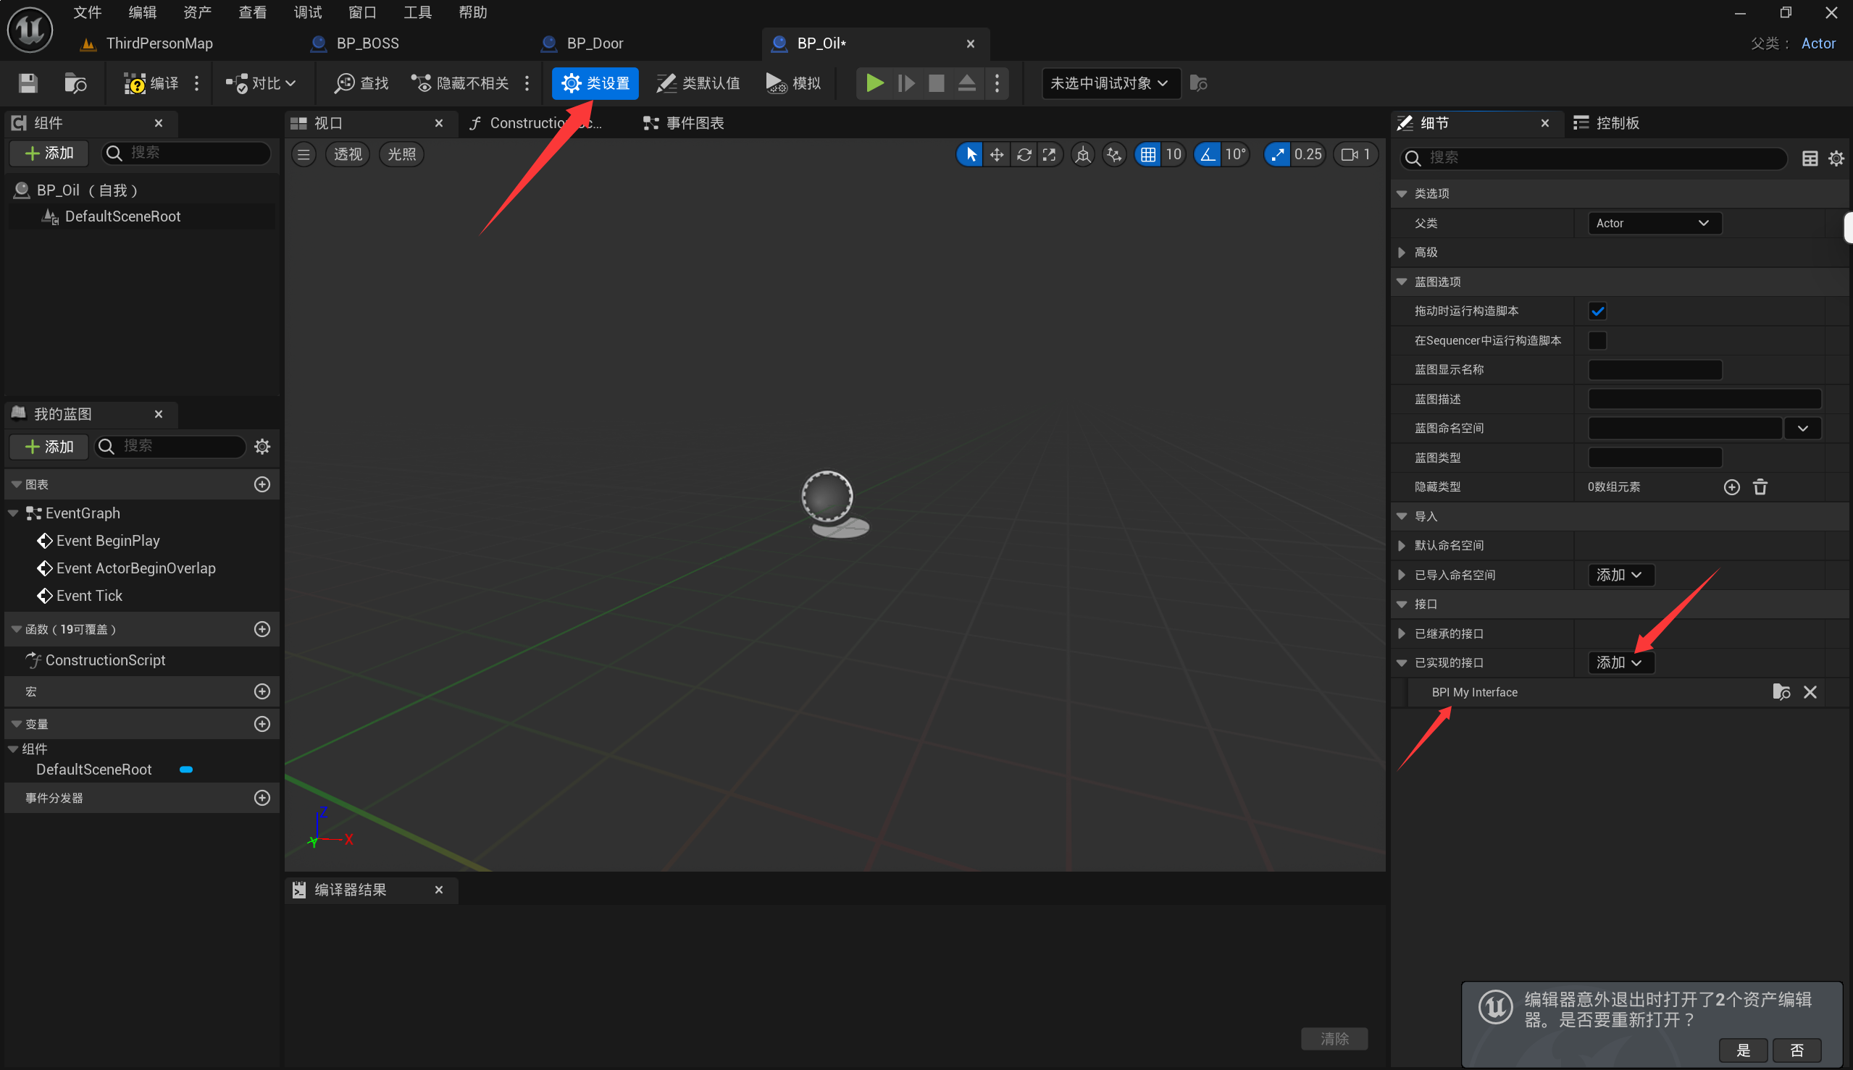Viewport: 1853px width, 1070px height.
Task: Add new variable with plus icon
Action: tap(262, 724)
